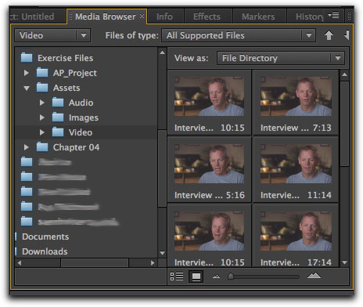Open the Files of type dropdown
363x307 pixels.
(239, 35)
